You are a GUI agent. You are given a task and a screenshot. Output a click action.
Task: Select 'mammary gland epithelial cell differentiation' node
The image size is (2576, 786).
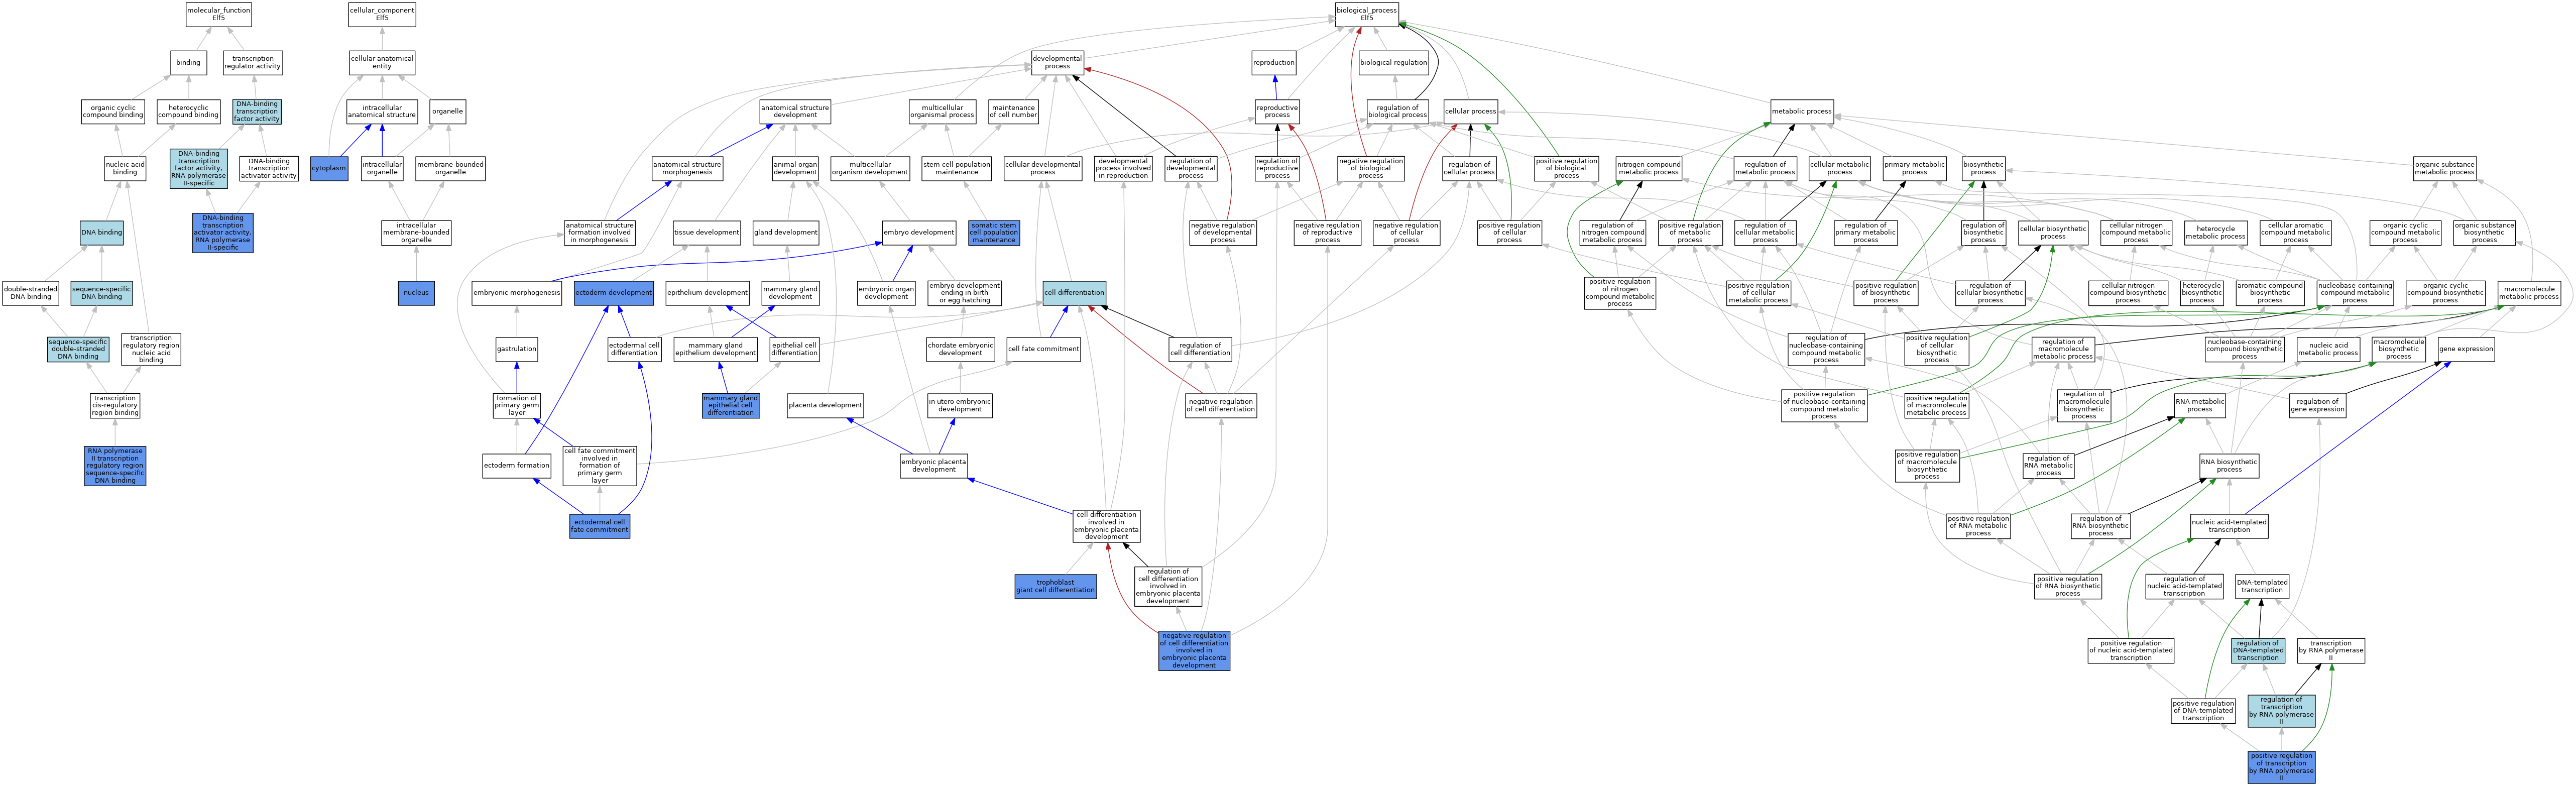tap(731, 405)
